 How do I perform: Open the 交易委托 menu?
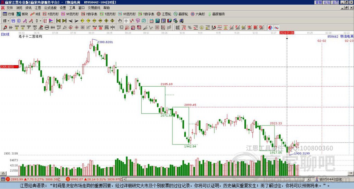(x=94, y=8)
